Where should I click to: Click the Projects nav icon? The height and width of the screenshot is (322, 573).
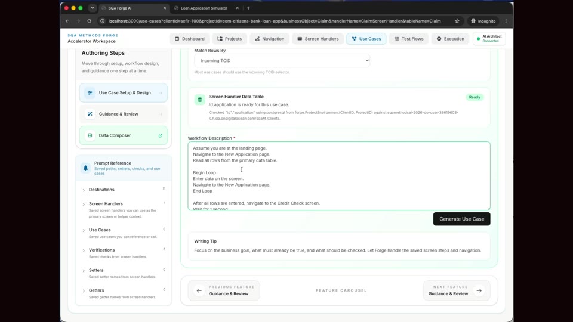pyautogui.click(x=220, y=39)
